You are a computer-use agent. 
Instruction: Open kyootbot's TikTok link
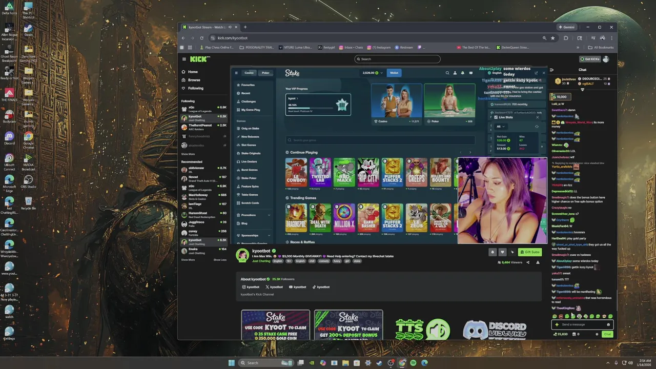click(321, 287)
